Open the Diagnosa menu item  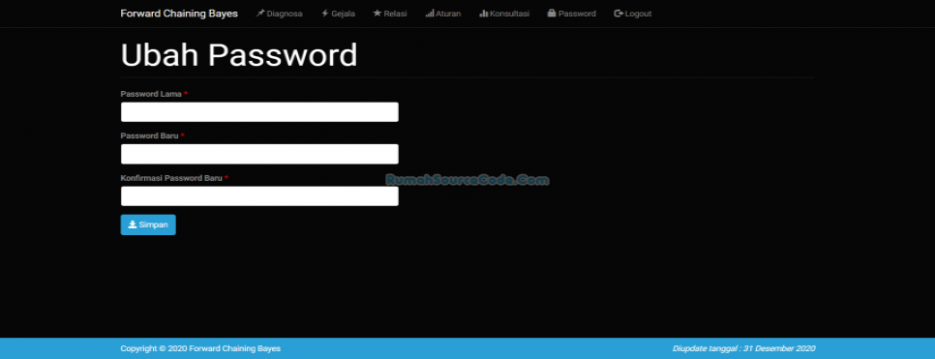[279, 14]
